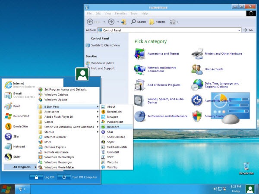Viewport: 259px width, 194px height.
Task: Open the Help menu
Action: pyautogui.click(x=145, y=13)
